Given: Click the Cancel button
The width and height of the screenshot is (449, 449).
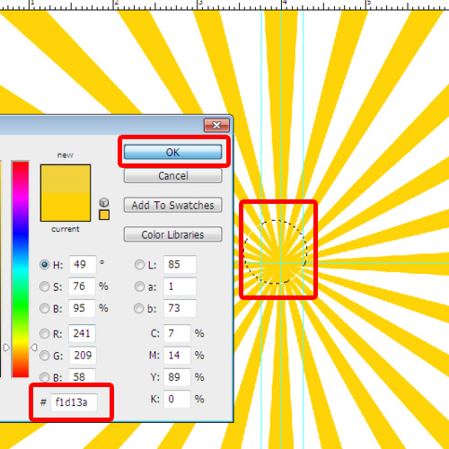Looking at the screenshot, I should (x=173, y=176).
